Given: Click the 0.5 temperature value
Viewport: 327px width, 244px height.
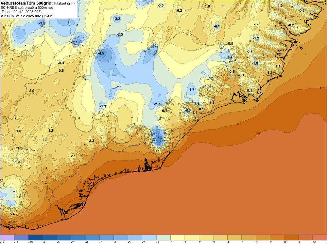Looking at the screenshot, I should pos(231,43).
